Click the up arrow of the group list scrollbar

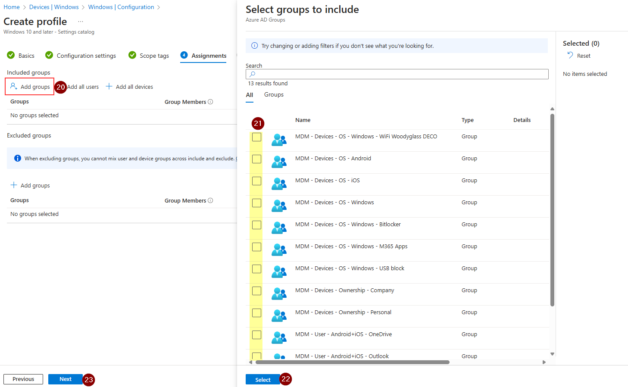pyautogui.click(x=552, y=109)
